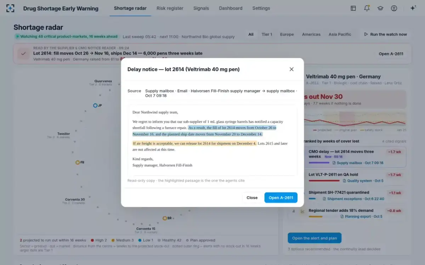This screenshot has width=425, height=265.
Task: Click the graduation cap help icon
Action: click(380, 8)
